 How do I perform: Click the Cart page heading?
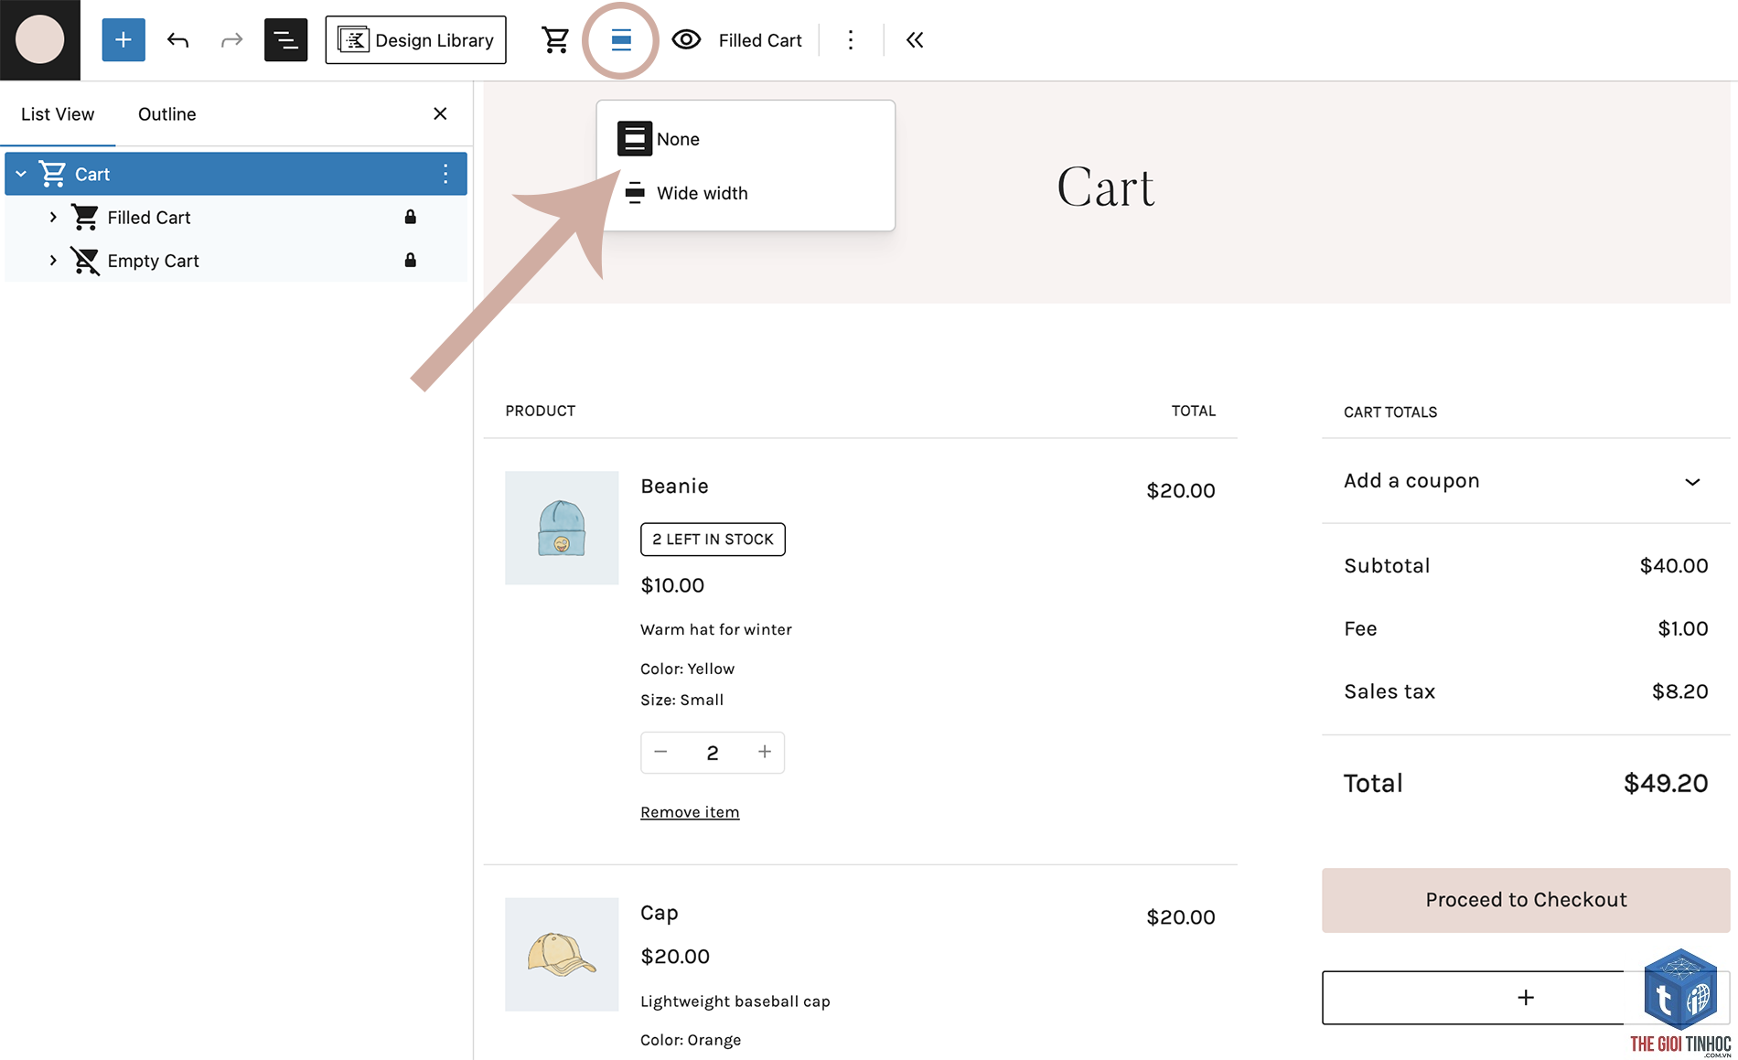pos(1106,187)
